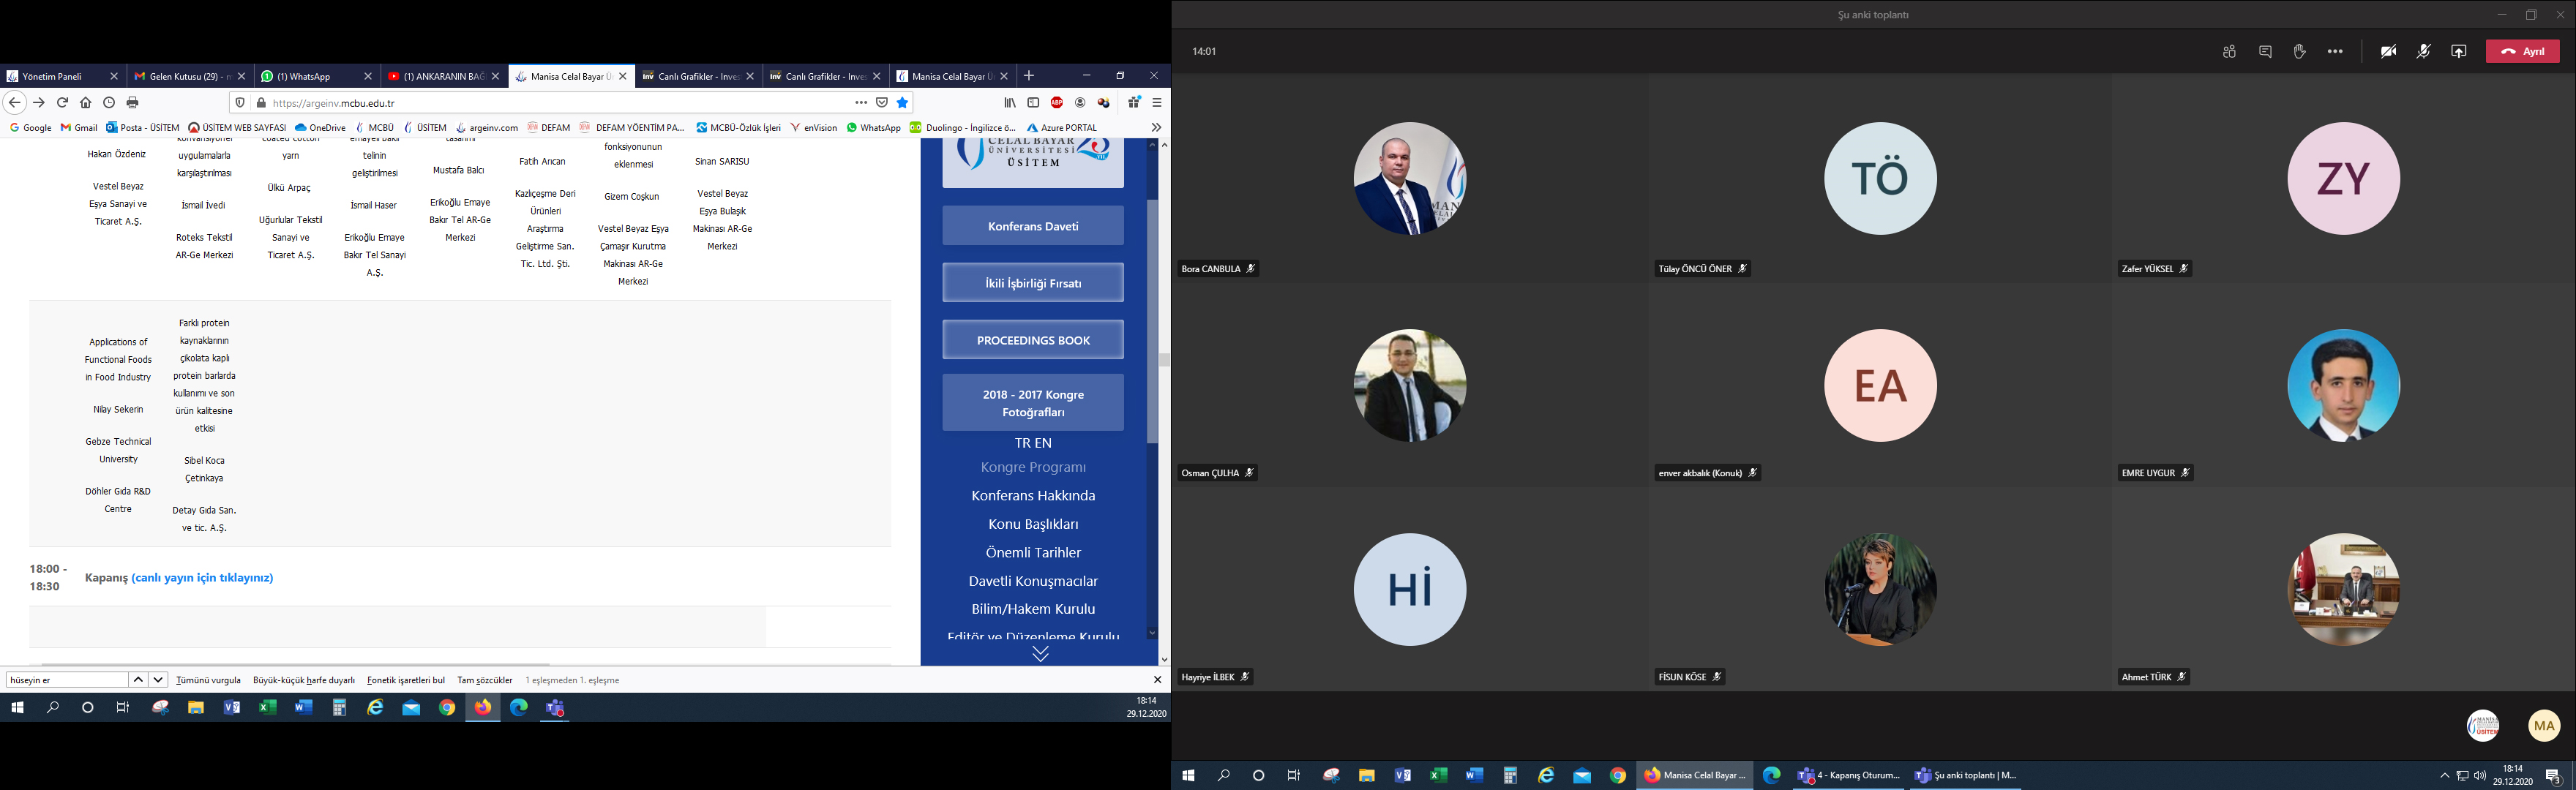Turn on camera in Teams meeting
The height and width of the screenshot is (790, 2576).
pos(2388,52)
